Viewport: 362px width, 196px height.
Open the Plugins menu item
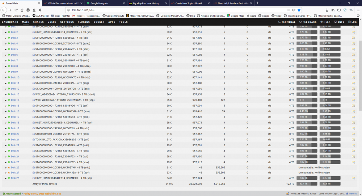[x=84, y=22]
